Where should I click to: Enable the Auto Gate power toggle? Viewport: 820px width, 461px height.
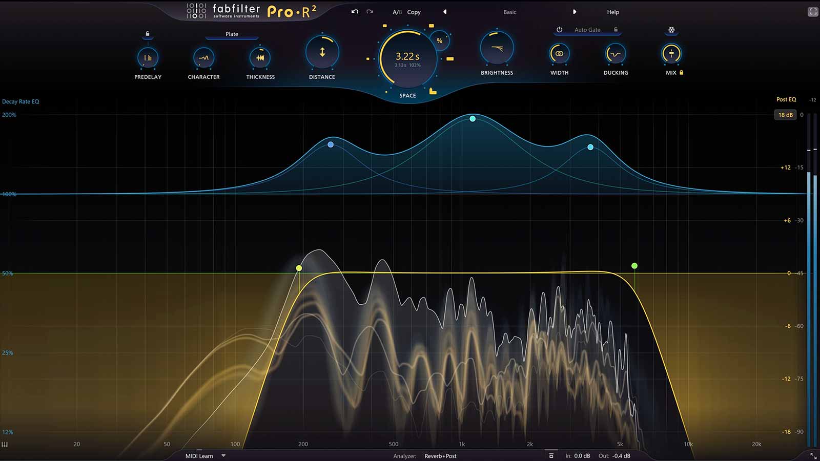point(558,30)
